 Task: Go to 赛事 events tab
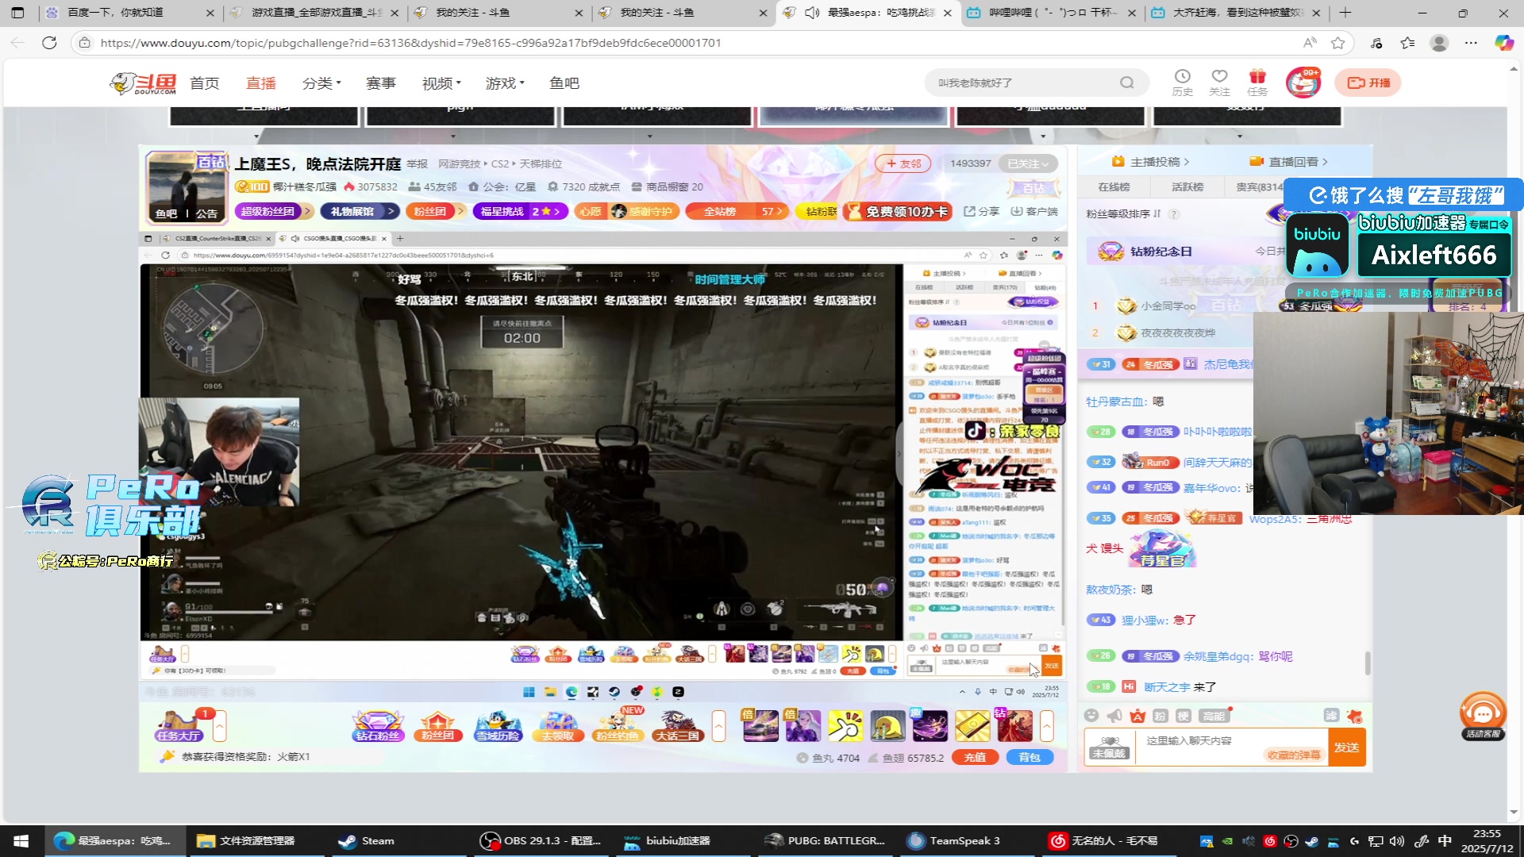click(x=380, y=83)
